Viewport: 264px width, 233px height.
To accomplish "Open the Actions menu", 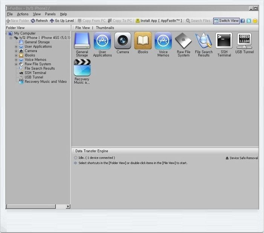I will 23,14.
